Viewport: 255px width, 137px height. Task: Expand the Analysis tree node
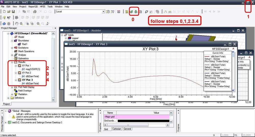coord(12,55)
